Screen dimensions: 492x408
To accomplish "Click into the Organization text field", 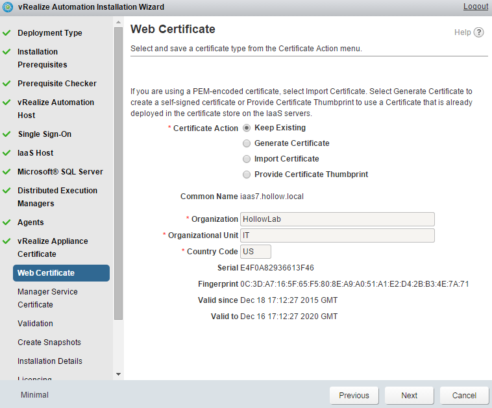I will click(337, 219).
